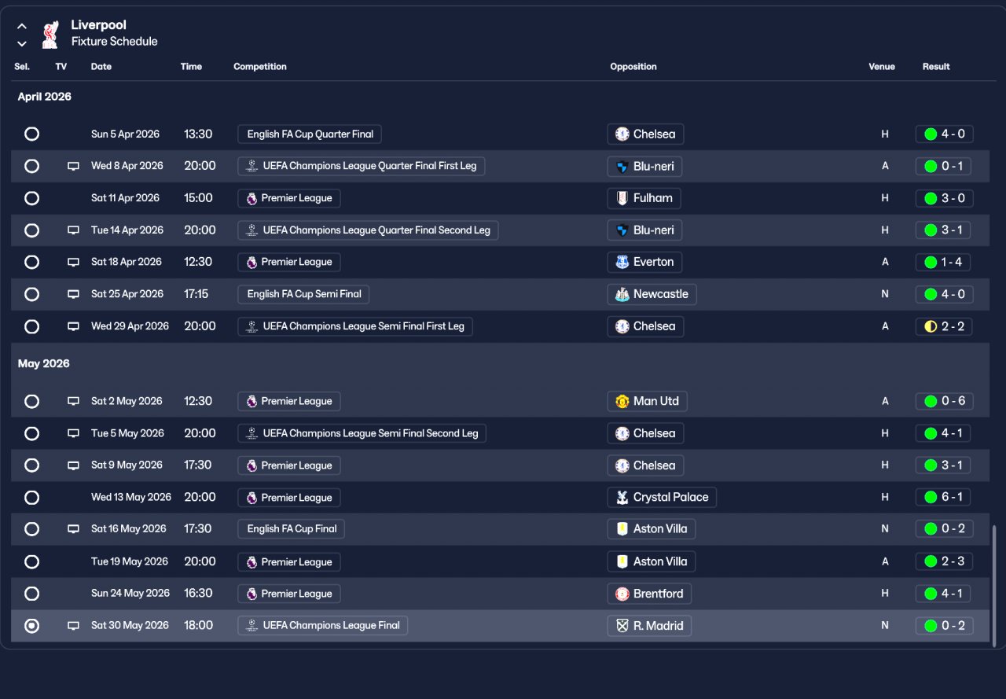Select the radio button for Wed 8 Apr fixture

[x=31, y=166]
